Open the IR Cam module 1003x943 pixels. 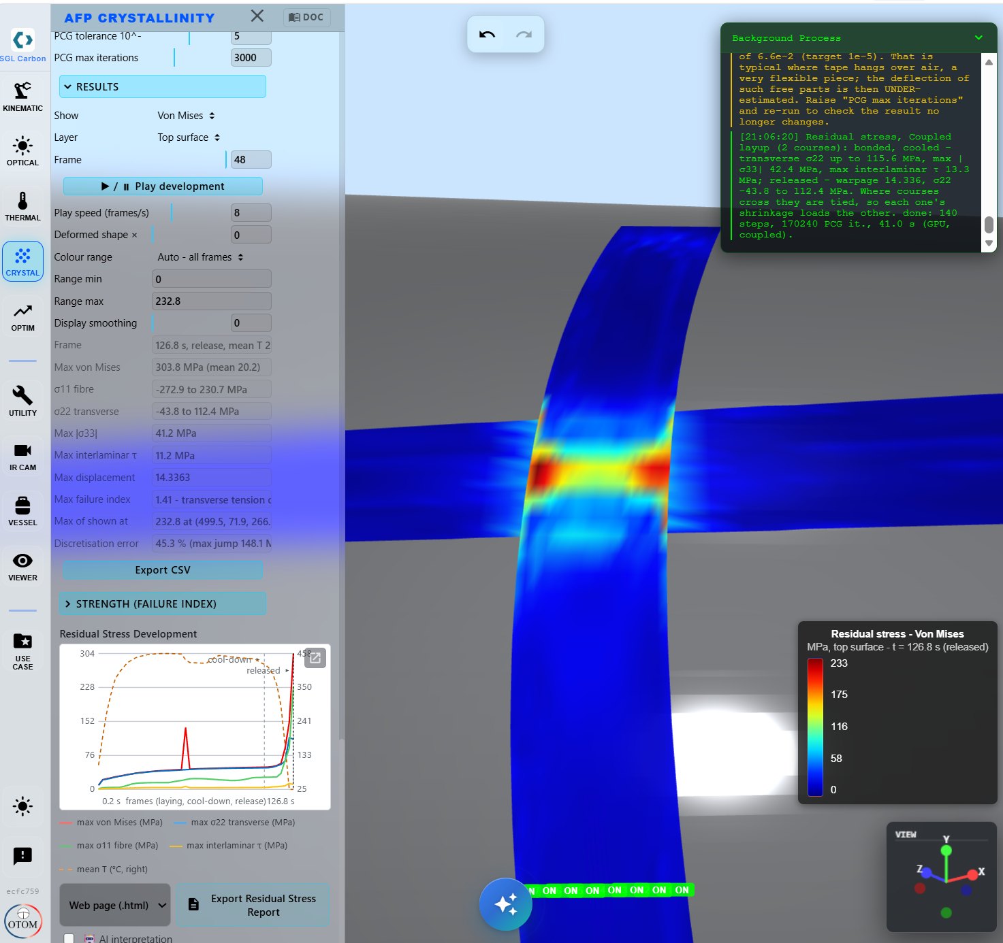[22, 457]
